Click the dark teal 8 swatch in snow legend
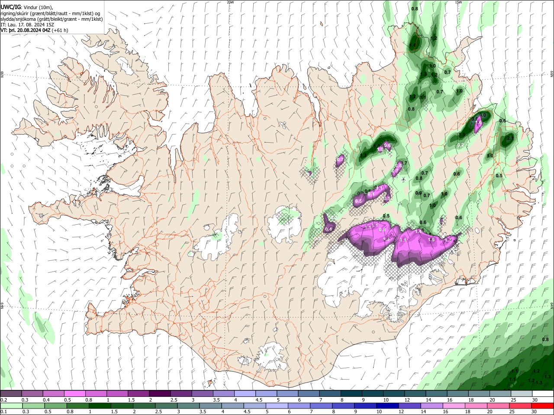 pyautogui.click(x=351, y=394)
